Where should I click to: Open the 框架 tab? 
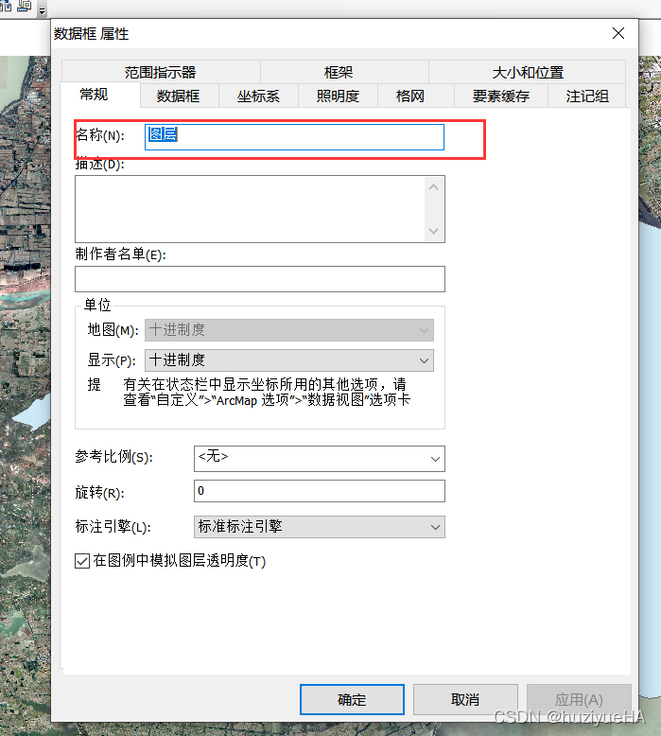344,72
